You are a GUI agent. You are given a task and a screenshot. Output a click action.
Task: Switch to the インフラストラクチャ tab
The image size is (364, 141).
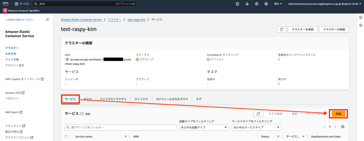[x=113, y=99]
